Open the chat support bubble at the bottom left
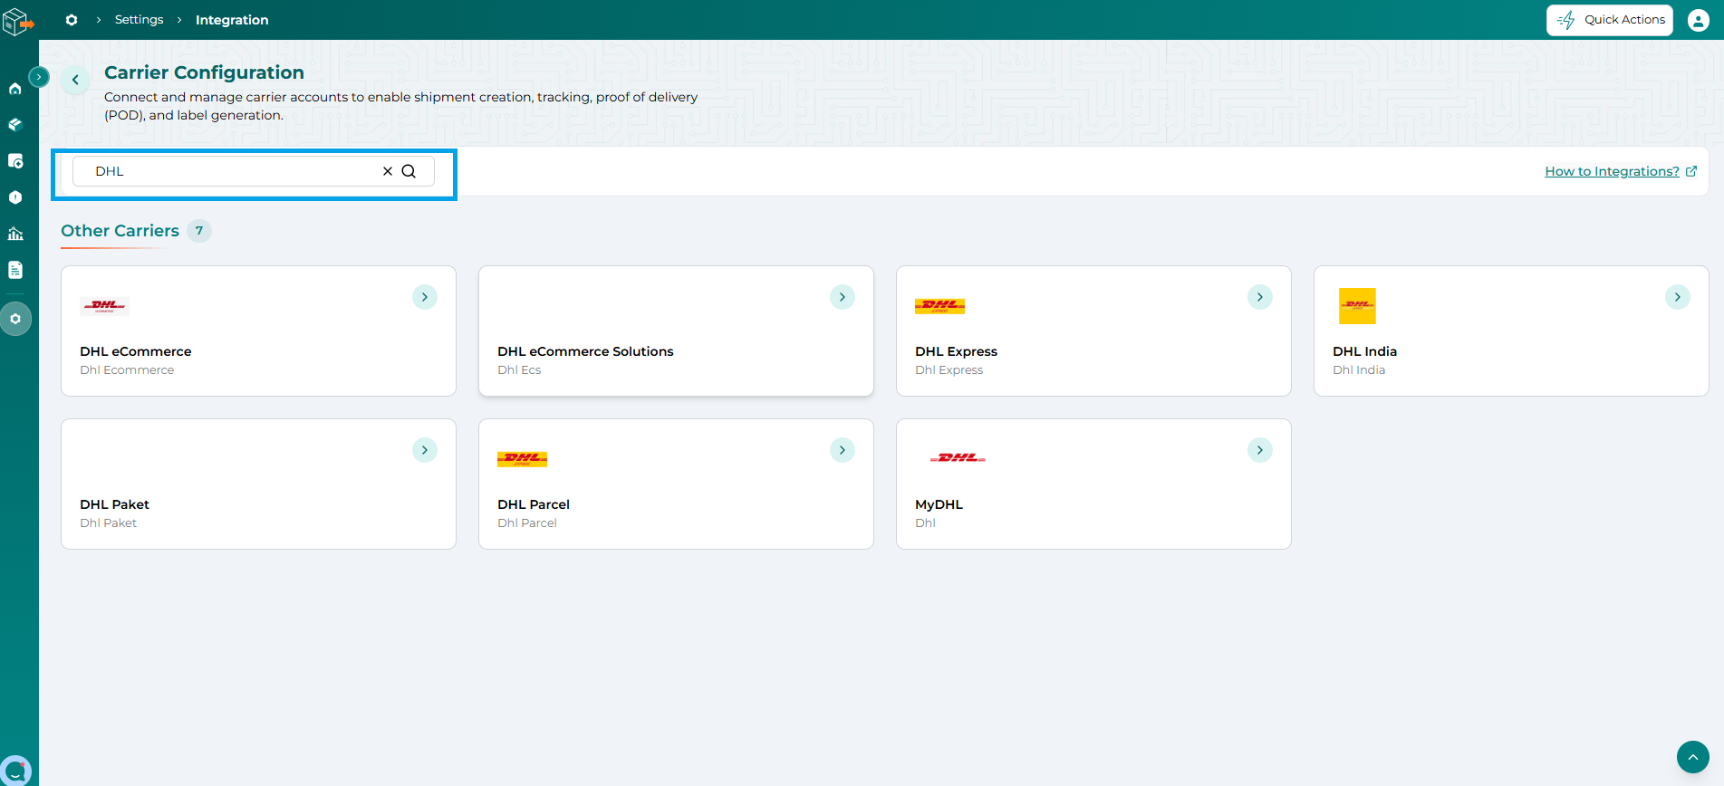 [x=15, y=771]
